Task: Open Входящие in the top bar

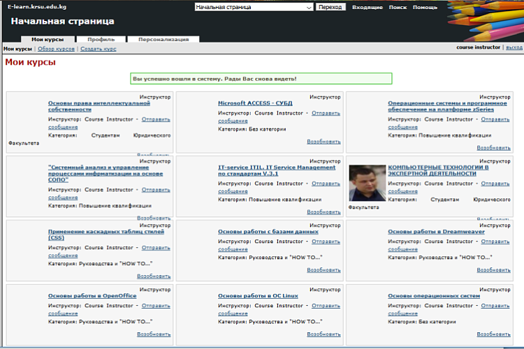Action: (x=367, y=7)
